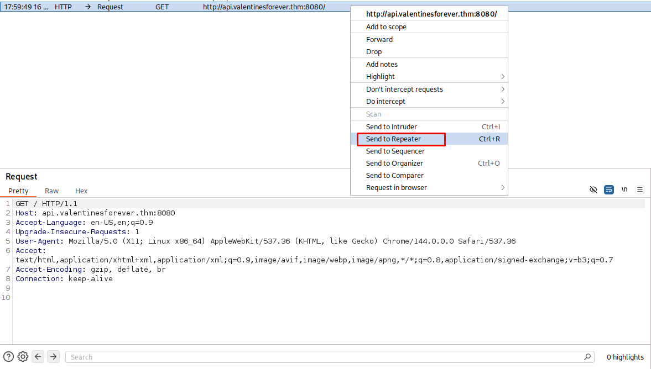Expand the Highlight submenu arrow
The image size is (651, 369).
(x=502, y=77)
